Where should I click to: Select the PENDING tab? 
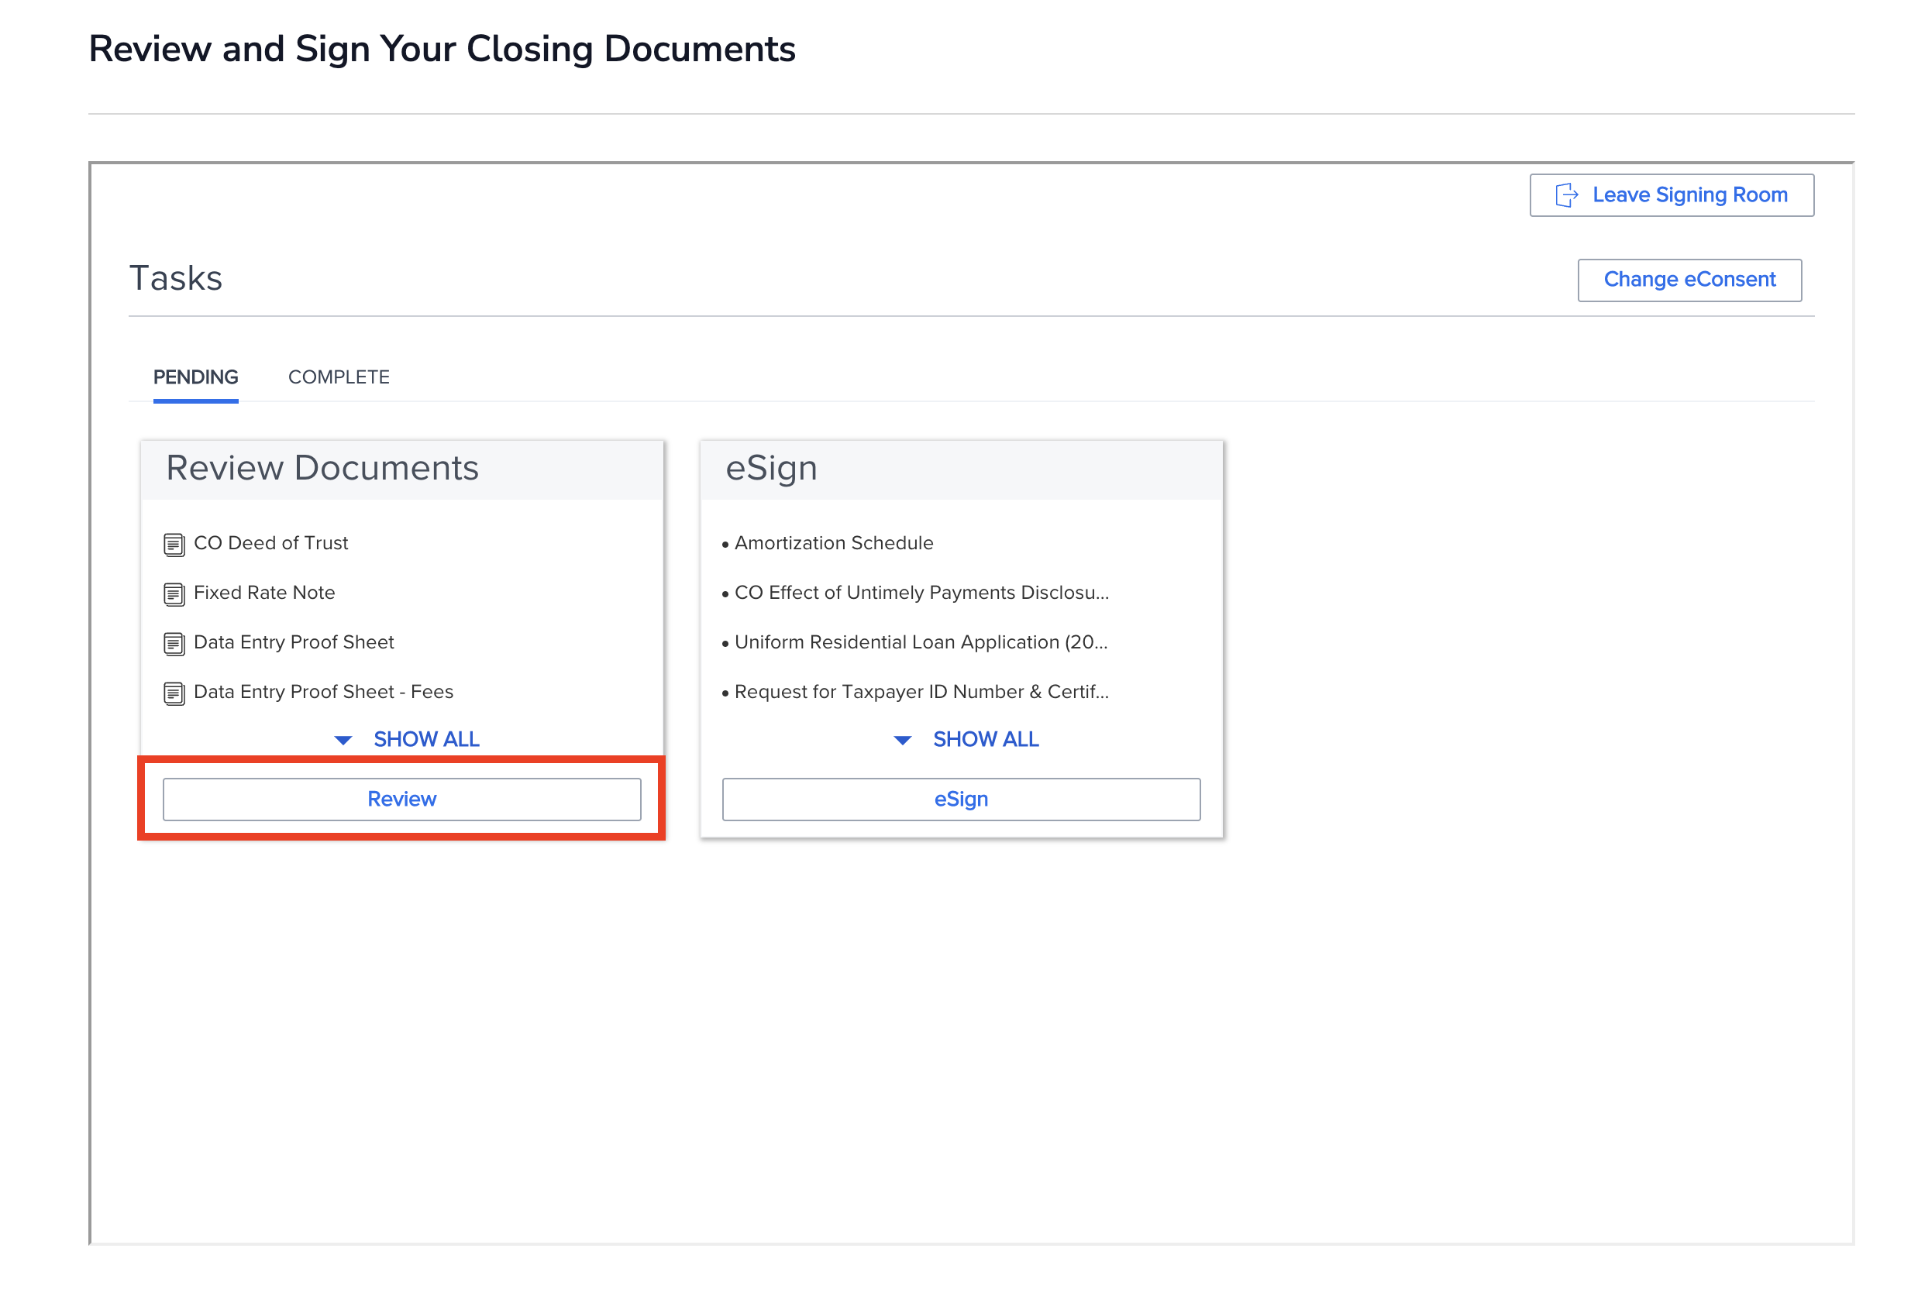coord(196,377)
